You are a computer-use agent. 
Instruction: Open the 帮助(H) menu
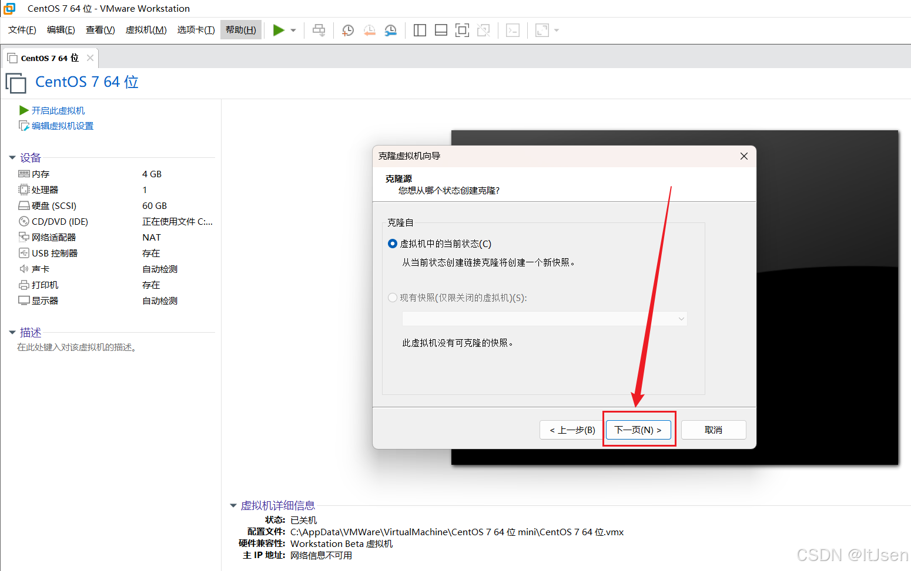pyautogui.click(x=241, y=30)
